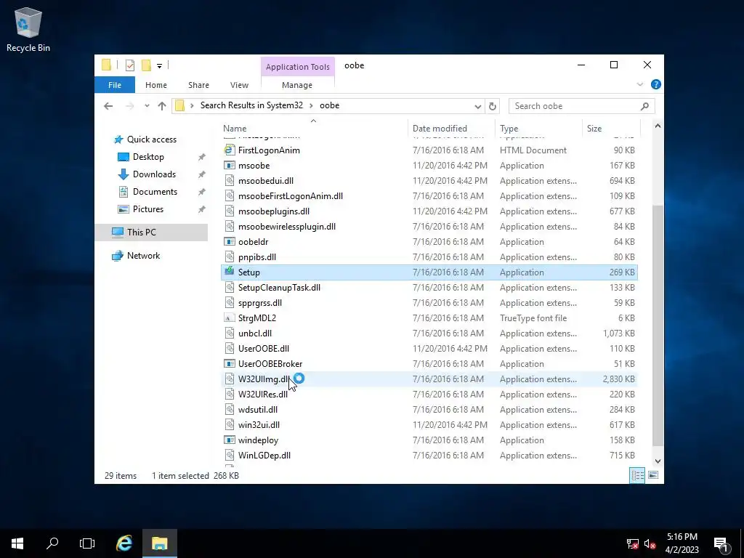744x558 pixels.
Task: Open the Customize Quick Access Toolbar dropdown
Action: pyautogui.click(x=159, y=66)
